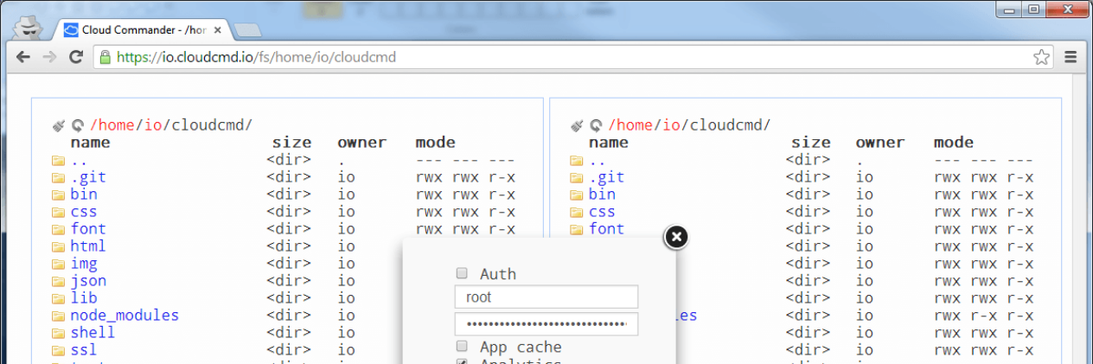The width and height of the screenshot is (1093, 364).
Task: Click the io path link in right panel
Action: click(x=673, y=125)
